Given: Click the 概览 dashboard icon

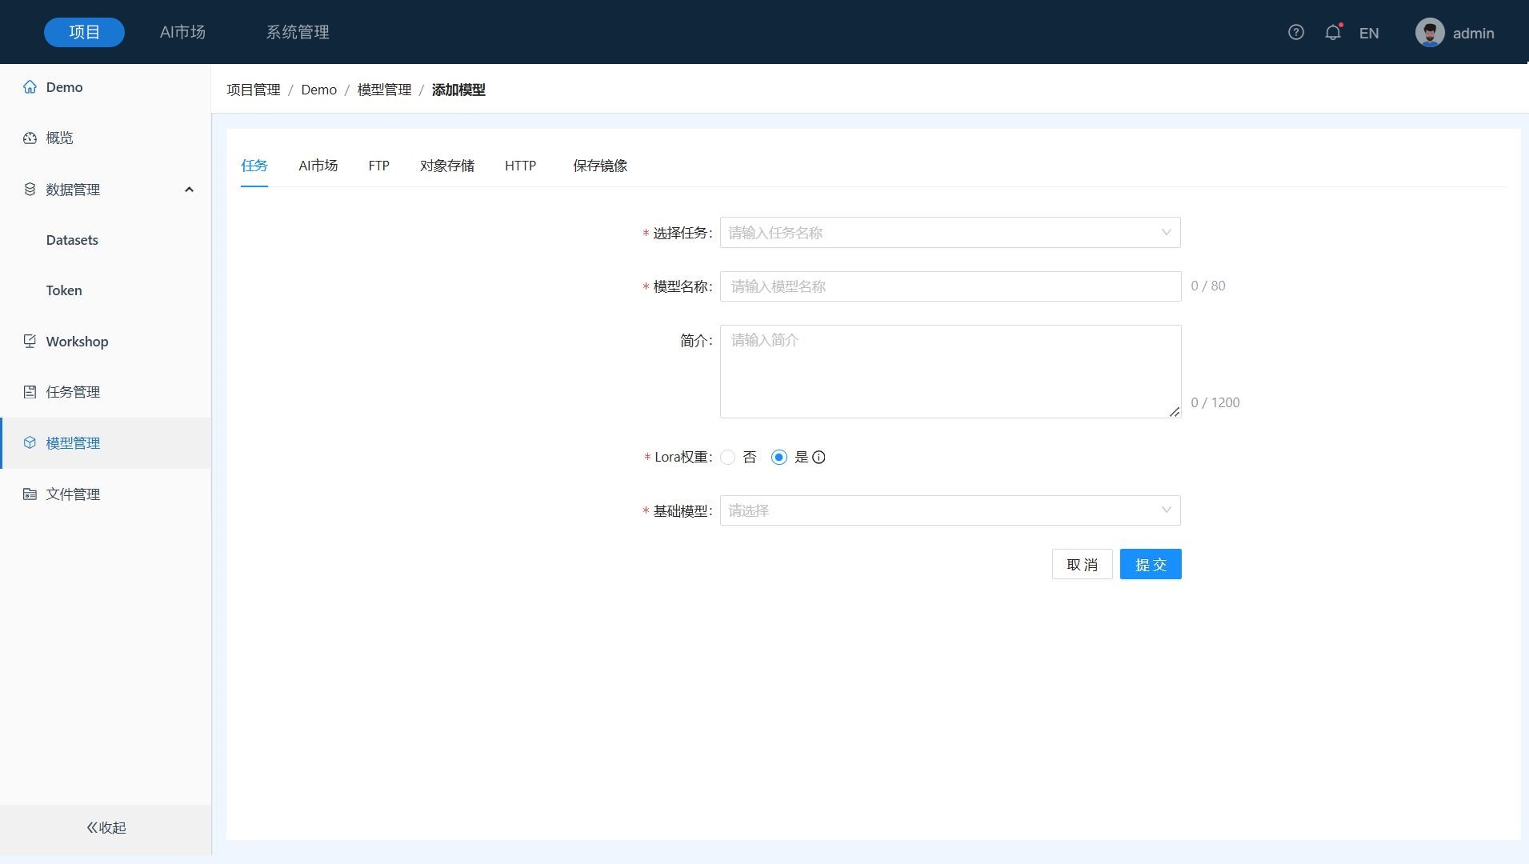Looking at the screenshot, I should (x=30, y=138).
